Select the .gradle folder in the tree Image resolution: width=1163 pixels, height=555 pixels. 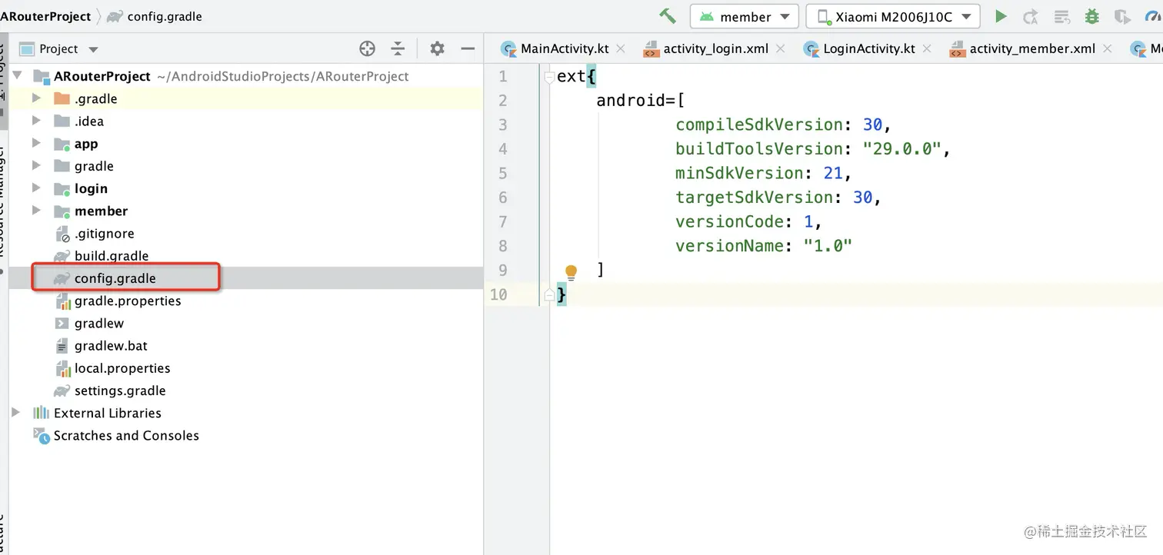click(x=95, y=98)
